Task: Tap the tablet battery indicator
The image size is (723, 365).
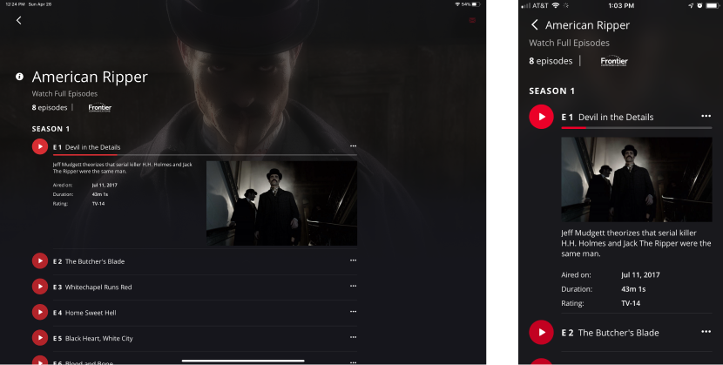Action: pos(476,4)
